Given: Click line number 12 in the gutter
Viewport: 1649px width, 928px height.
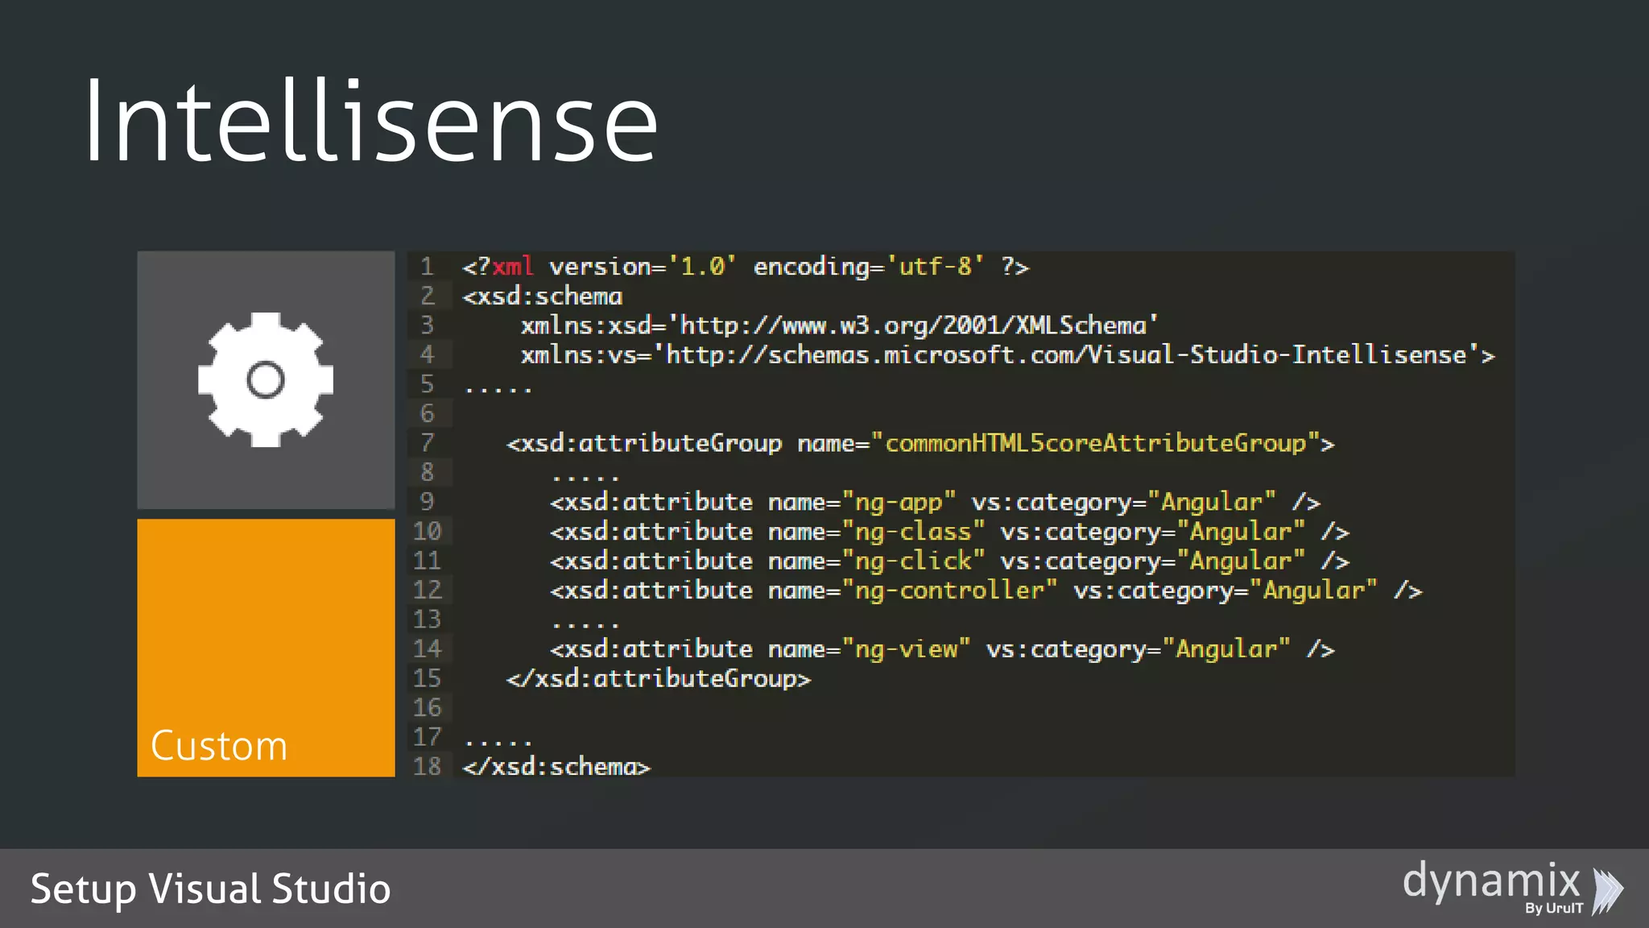Looking at the screenshot, I should [428, 590].
